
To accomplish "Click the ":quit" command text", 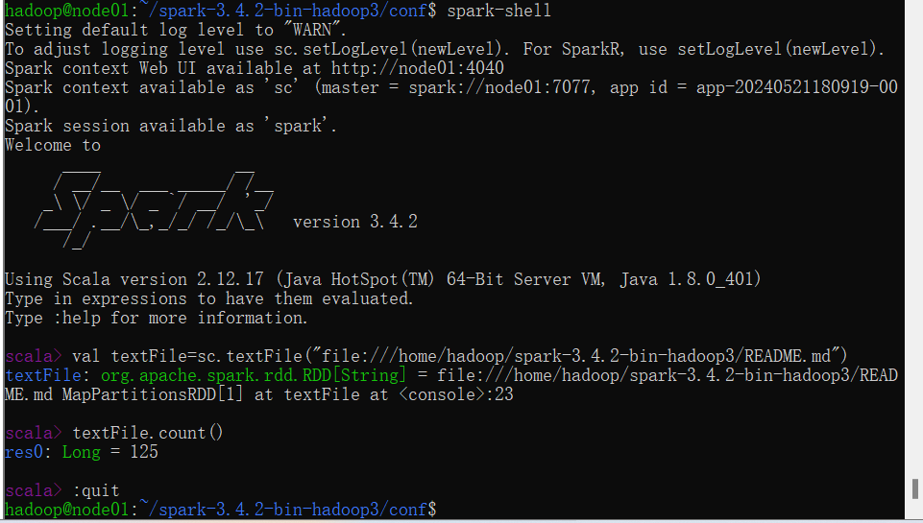I will (x=96, y=490).
